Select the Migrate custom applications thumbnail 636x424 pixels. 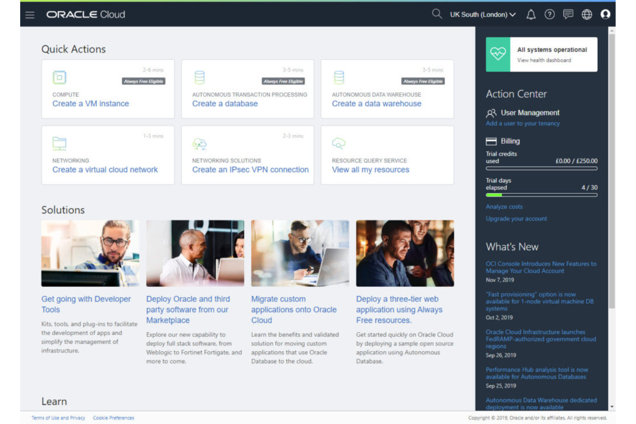299,253
